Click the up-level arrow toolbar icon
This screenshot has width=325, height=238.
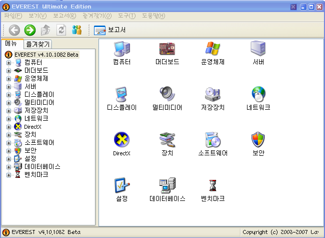45,30
